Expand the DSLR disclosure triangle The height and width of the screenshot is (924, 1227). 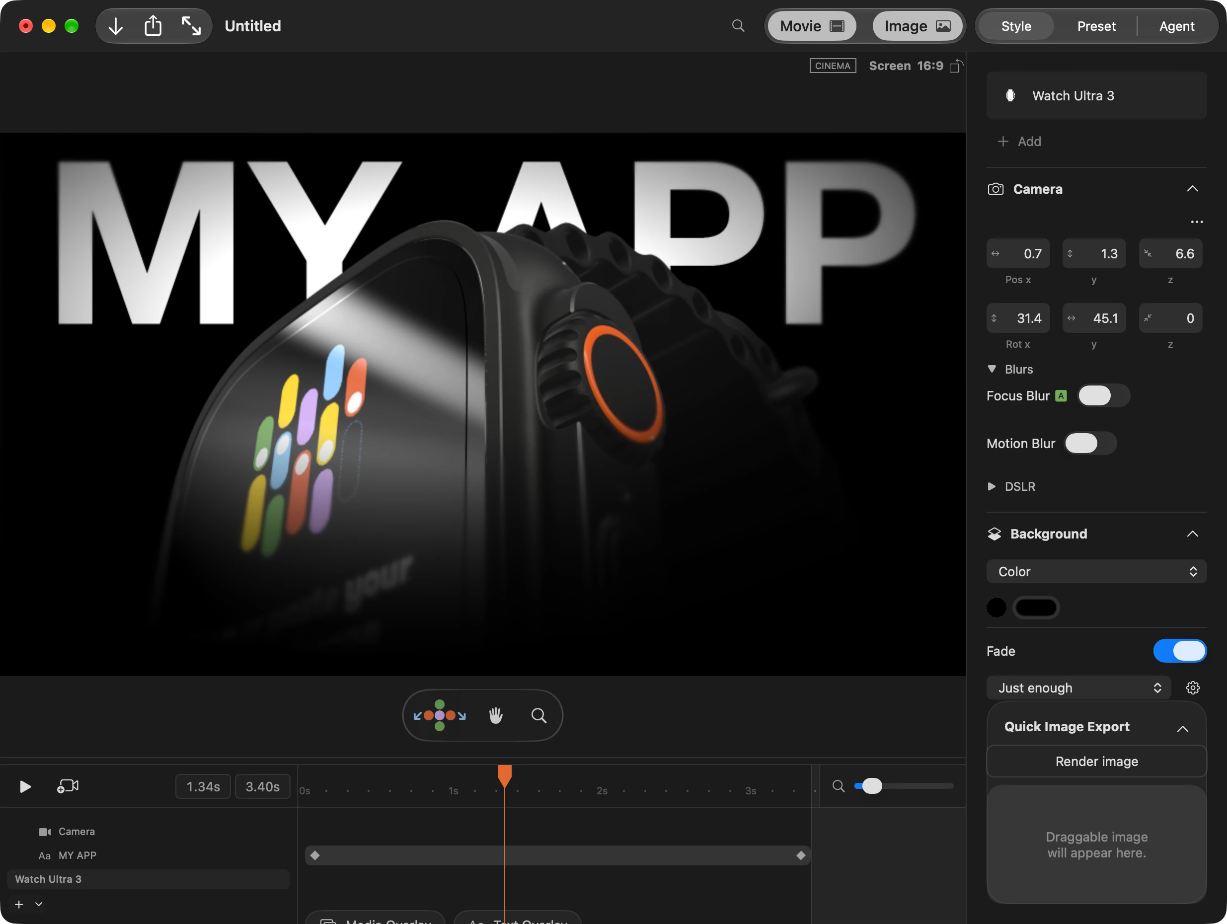coord(992,486)
